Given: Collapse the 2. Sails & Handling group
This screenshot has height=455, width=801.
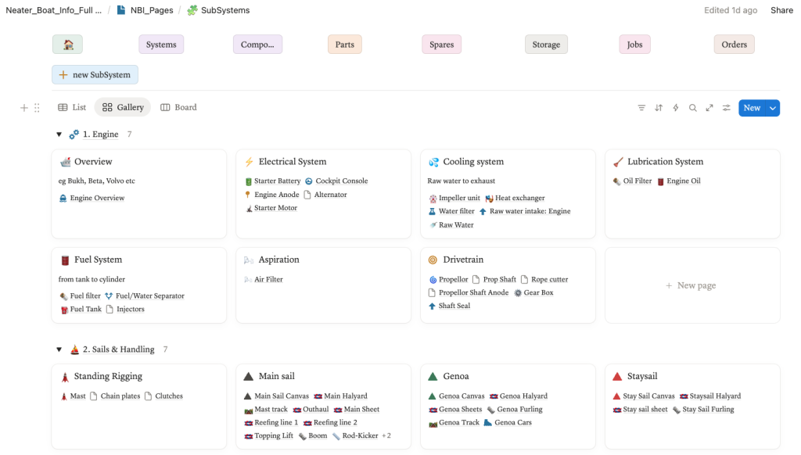Looking at the screenshot, I should (59, 349).
